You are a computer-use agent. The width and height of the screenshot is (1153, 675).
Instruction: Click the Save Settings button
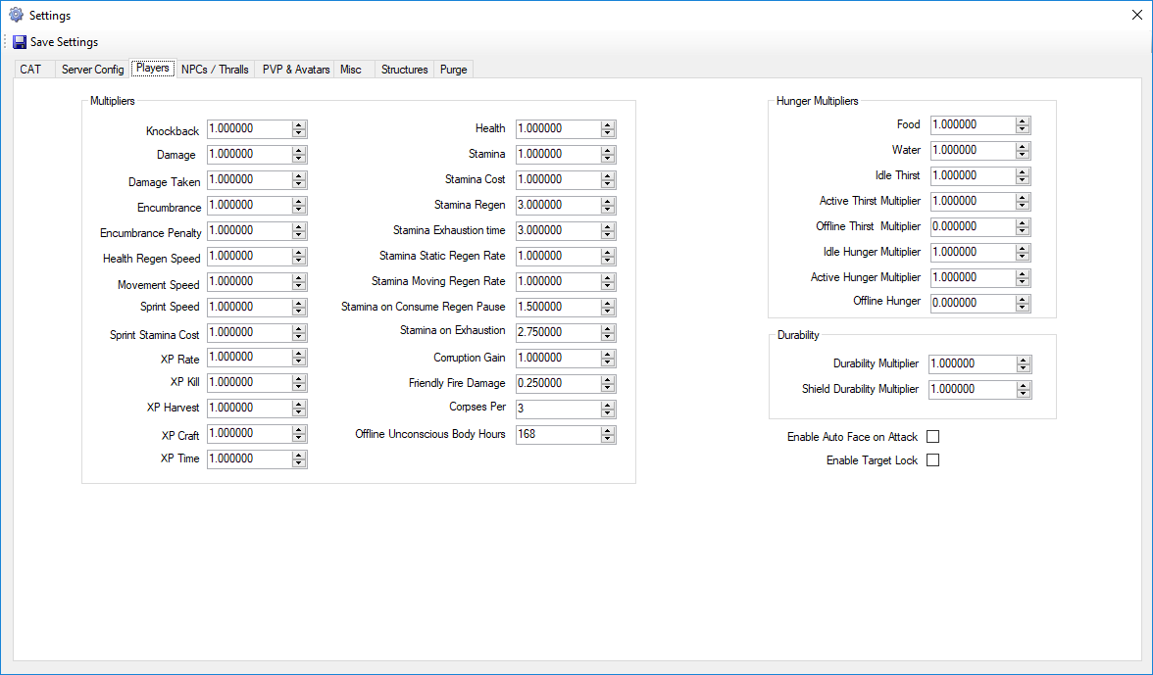[64, 42]
